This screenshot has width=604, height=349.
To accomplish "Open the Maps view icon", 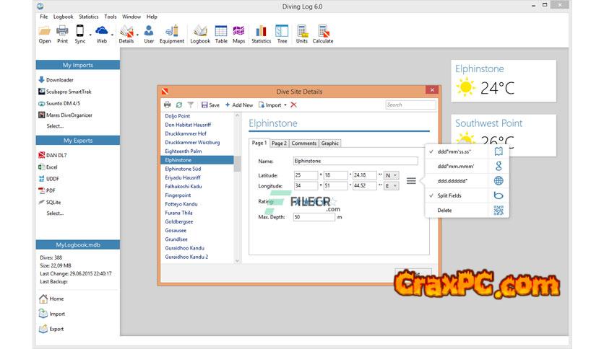I will tap(238, 33).
